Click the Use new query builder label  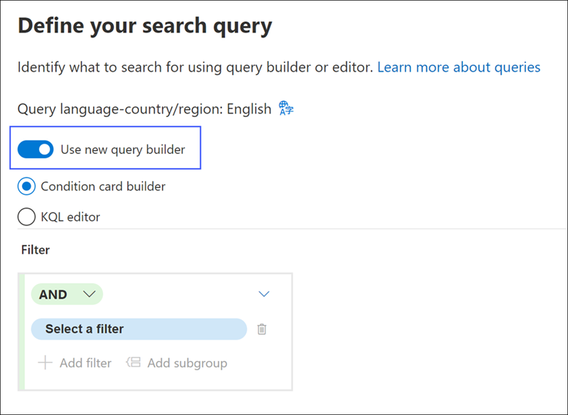point(123,150)
